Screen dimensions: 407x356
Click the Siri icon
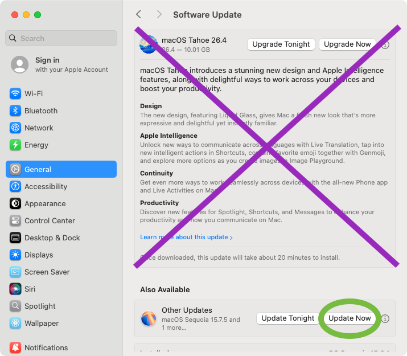pyautogui.click(x=15, y=289)
